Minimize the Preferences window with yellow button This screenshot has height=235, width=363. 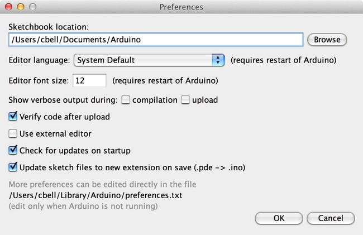22,7
